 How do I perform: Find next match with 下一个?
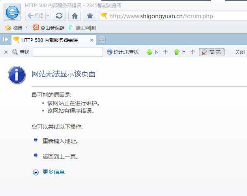click(x=157, y=52)
